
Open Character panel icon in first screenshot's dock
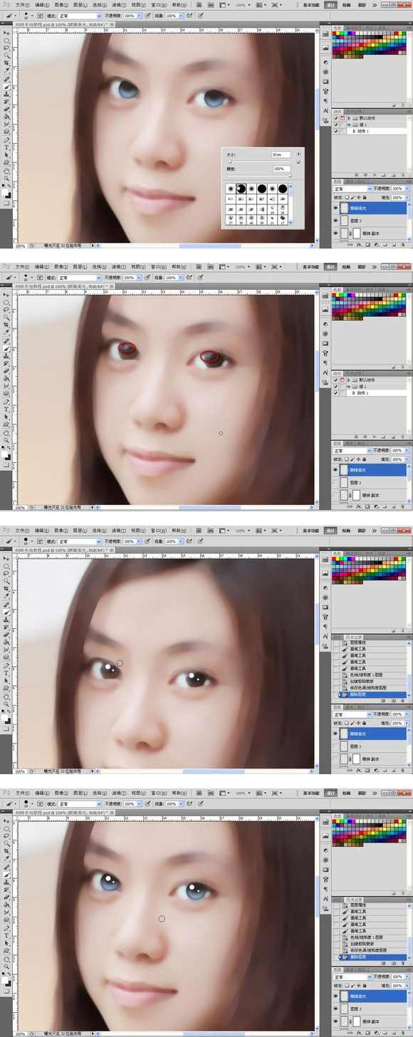(x=325, y=110)
